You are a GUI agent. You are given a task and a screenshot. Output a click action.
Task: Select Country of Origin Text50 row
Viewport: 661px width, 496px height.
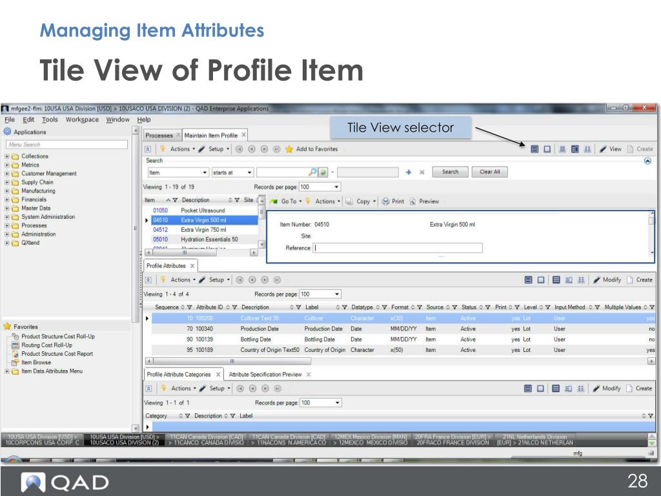403,350
